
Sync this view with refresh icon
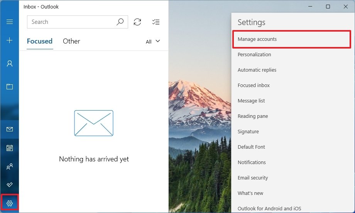pos(137,22)
